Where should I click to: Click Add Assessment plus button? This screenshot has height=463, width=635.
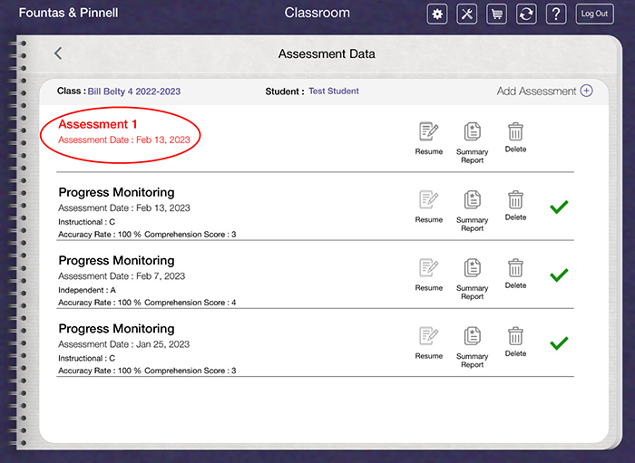tap(586, 91)
